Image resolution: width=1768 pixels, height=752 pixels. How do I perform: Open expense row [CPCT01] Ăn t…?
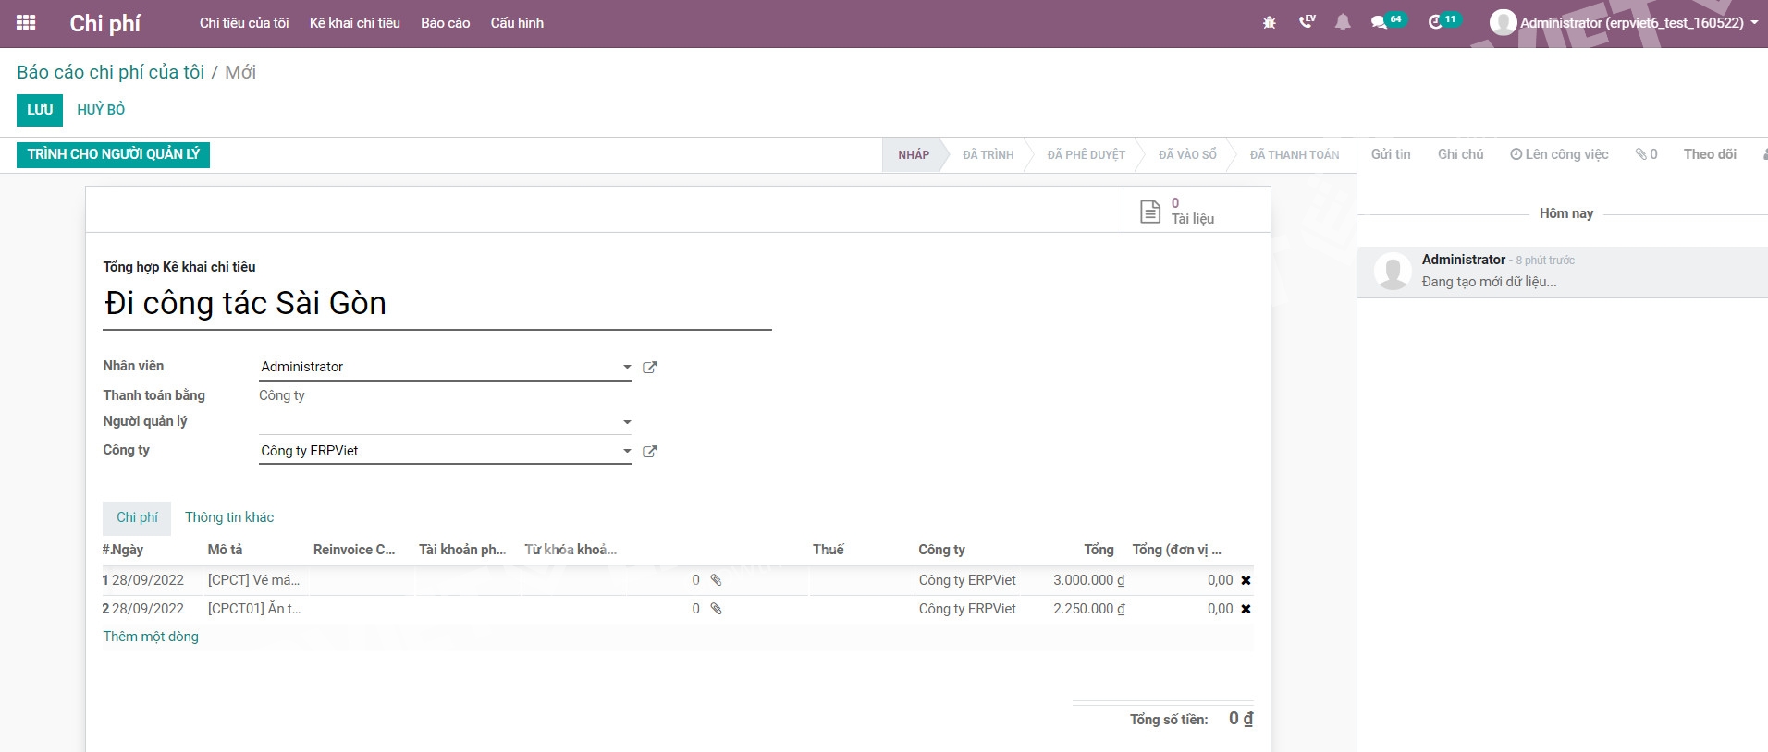click(254, 609)
